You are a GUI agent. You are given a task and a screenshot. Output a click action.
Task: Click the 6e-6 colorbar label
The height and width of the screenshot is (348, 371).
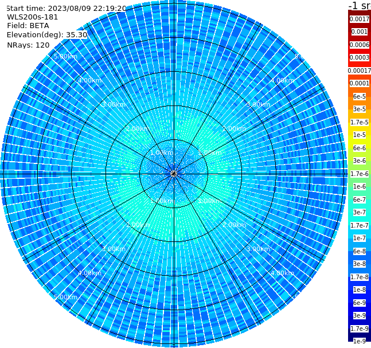point(360,148)
